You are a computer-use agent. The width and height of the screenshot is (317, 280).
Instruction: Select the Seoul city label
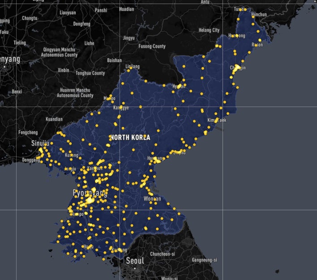tap(135, 261)
